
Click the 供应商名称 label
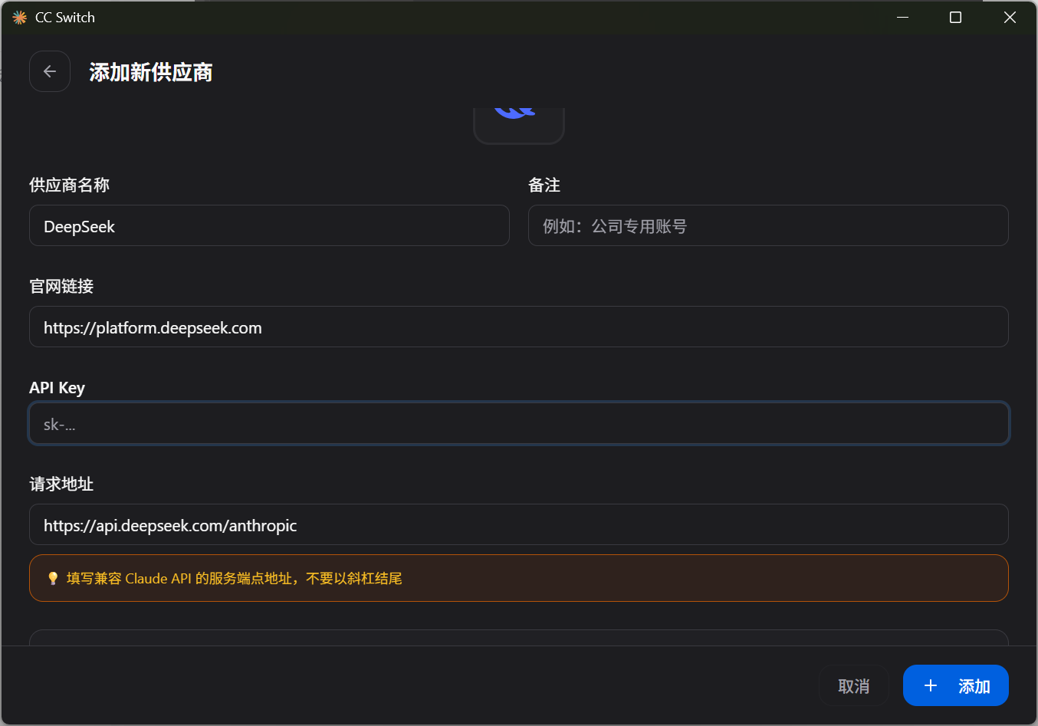[x=70, y=185]
